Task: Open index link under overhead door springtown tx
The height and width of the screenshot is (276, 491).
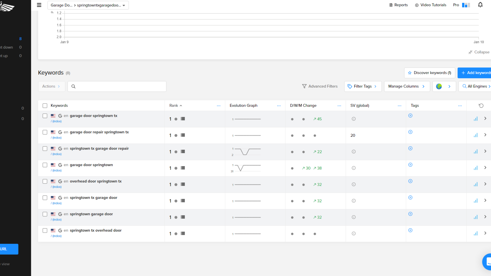Action: point(56,187)
